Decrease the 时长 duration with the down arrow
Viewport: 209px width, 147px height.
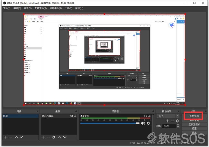point(178,127)
